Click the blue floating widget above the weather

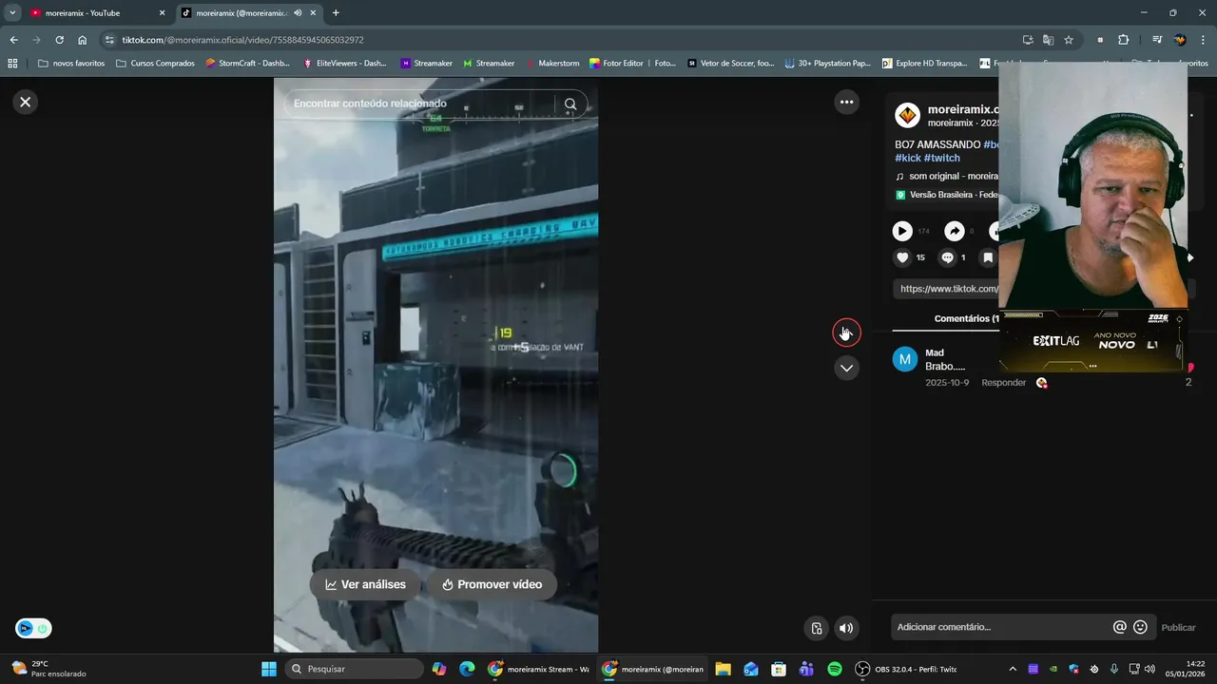(x=33, y=628)
